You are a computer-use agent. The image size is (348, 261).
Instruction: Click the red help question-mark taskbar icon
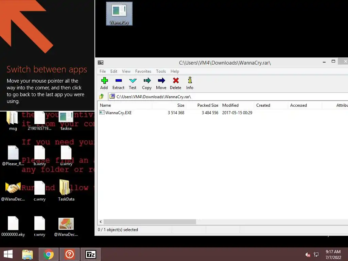click(x=69, y=254)
